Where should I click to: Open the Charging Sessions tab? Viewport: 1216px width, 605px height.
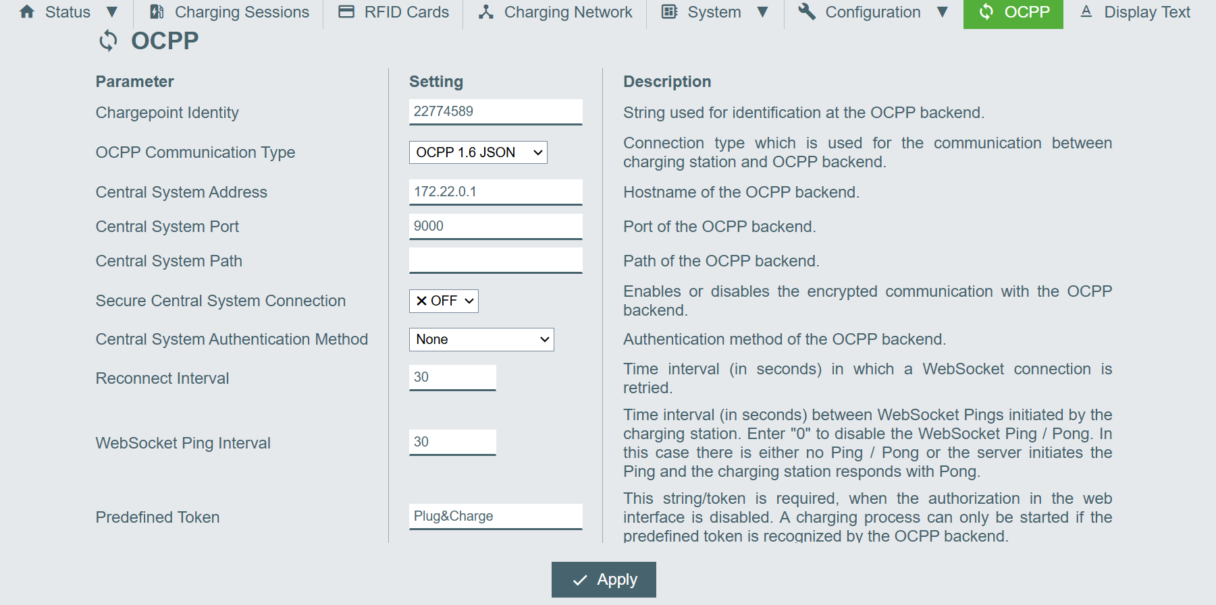(x=242, y=12)
